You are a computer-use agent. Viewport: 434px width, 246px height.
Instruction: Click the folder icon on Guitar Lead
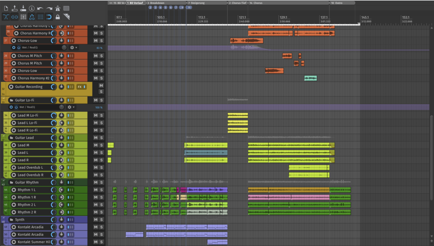(11, 138)
